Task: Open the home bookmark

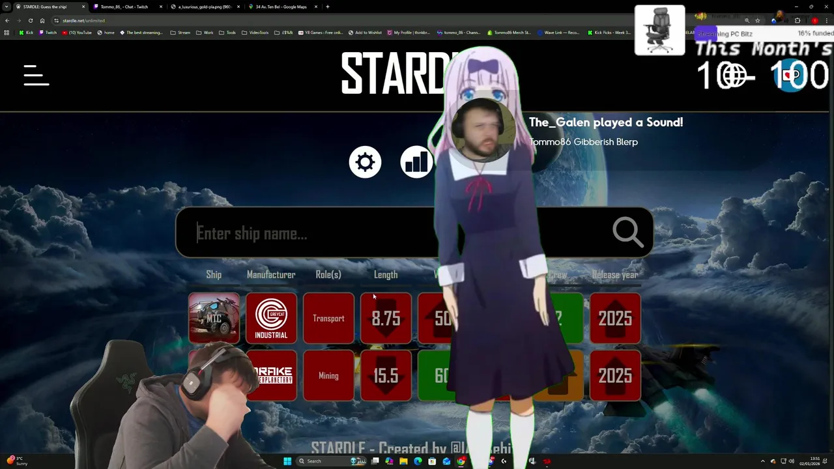Action: point(106,33)
